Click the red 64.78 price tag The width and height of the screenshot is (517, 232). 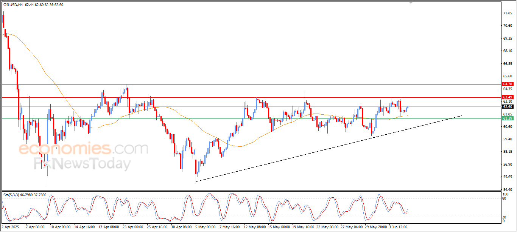tap(508, 84)
